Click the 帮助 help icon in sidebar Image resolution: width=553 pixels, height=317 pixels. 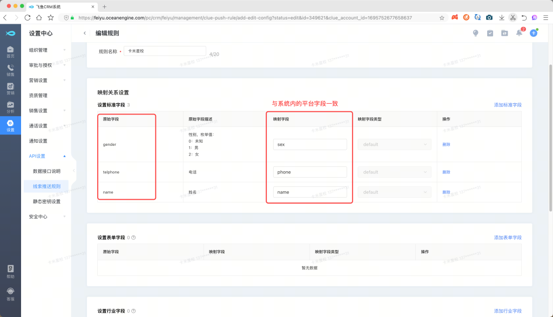click(x=10, y=271)
